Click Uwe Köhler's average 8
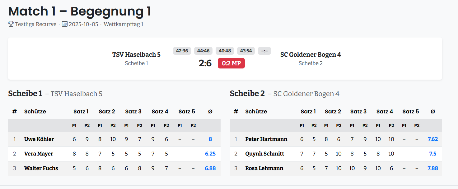 [210, 139]
